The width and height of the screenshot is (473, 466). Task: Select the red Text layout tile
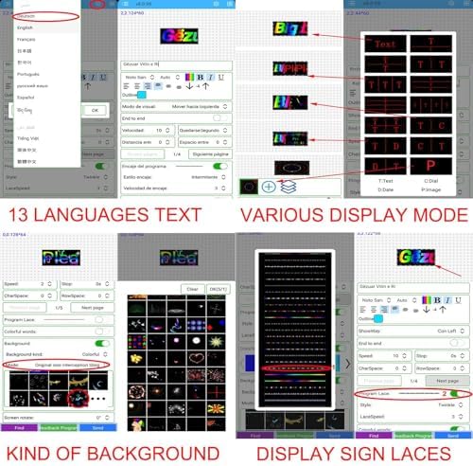(385, 44)
